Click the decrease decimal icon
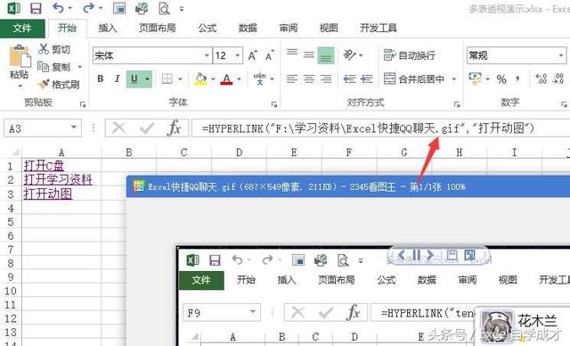Viewport: 570px width, 346px height. (x=558, y=78)
